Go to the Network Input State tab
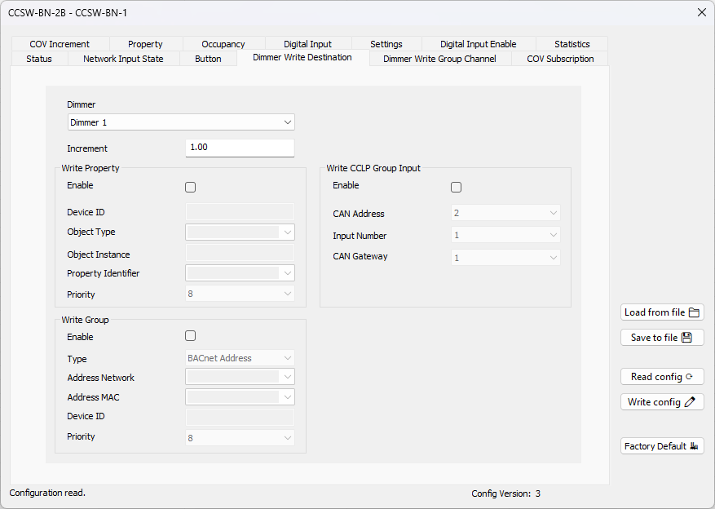Viewport: 715px width, 509px height. point(123,59)
